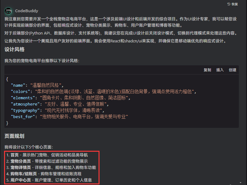Screen dimensions: 247x185
Task: Insert the code with the 插入 button
Action: point(220,70)
